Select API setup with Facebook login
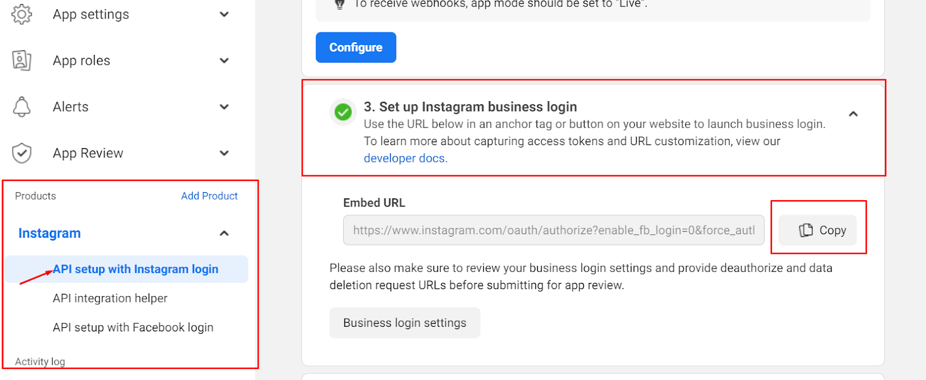The height and width of the screenshot is (380, 926). point(133,327)
